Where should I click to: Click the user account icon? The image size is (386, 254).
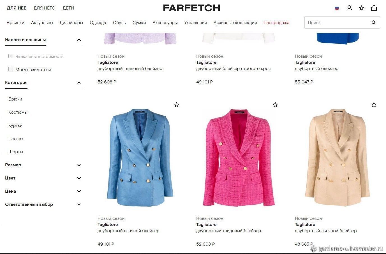click(349, 8)
